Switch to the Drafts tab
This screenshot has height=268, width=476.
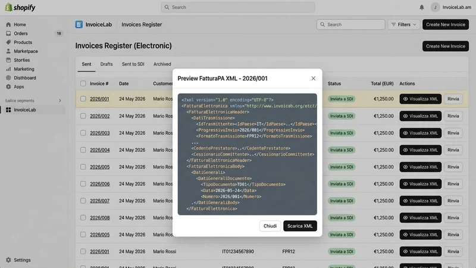tap(107, 64)
